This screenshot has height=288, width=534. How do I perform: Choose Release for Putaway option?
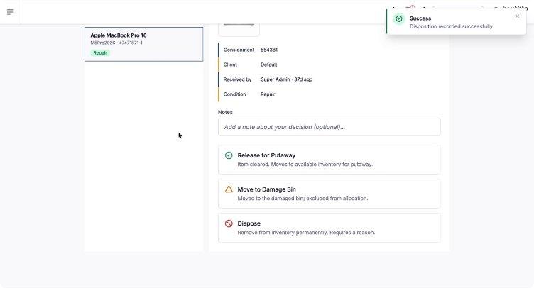pyautogui.click(x=329, y=160)
